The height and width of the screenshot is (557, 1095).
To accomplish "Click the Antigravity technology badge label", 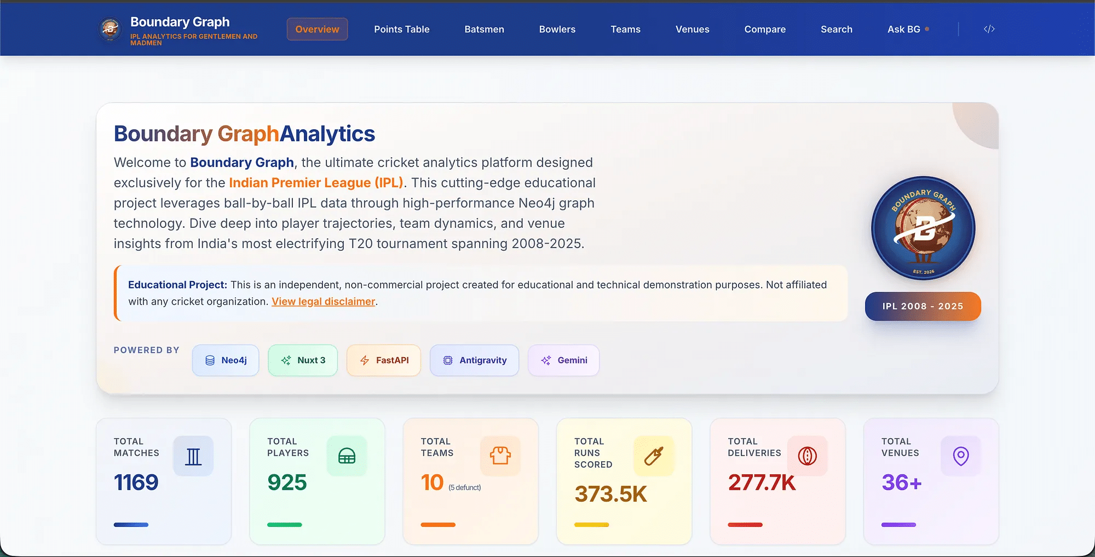I will pyautogui.click(x=483, y=360).
